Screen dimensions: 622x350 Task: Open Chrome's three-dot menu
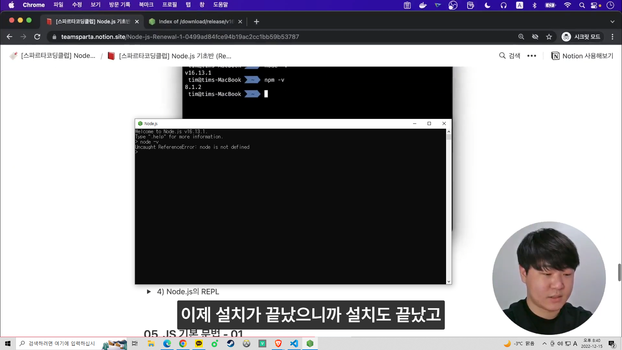point(612,37)
